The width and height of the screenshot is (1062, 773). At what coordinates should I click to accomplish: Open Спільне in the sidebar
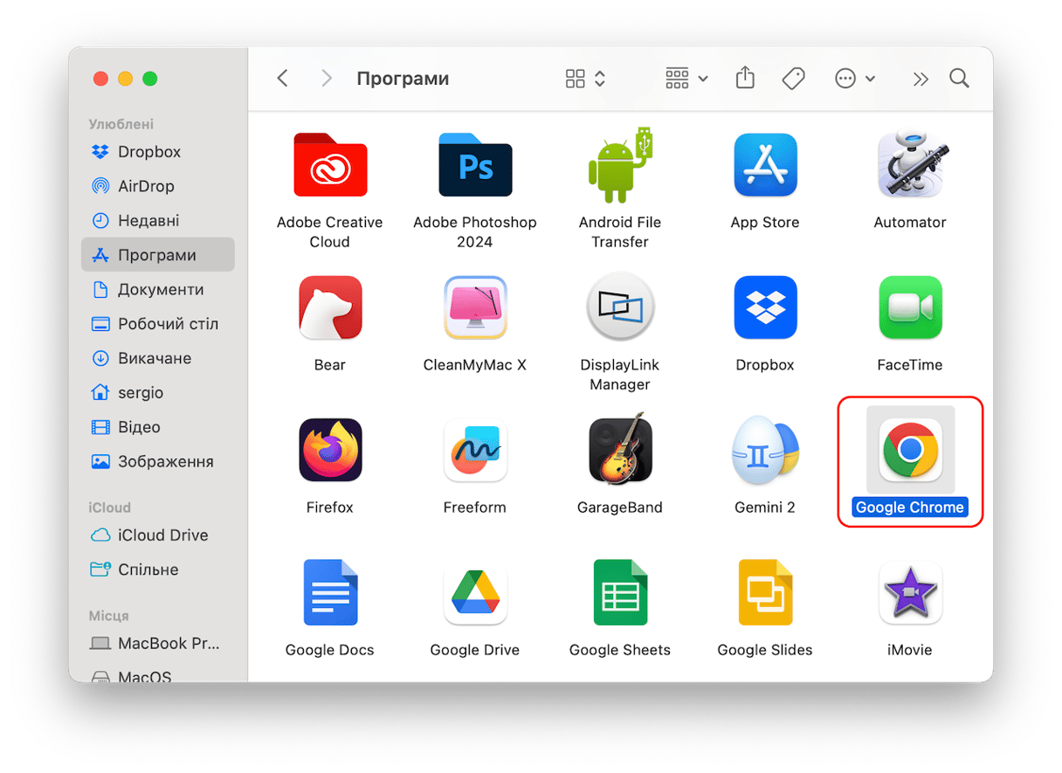click(157, 569)
